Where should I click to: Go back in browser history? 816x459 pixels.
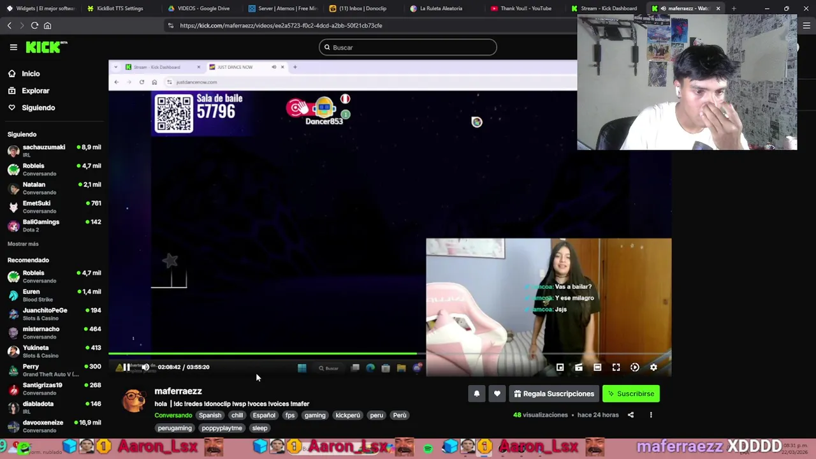click(x=9, y=25)
